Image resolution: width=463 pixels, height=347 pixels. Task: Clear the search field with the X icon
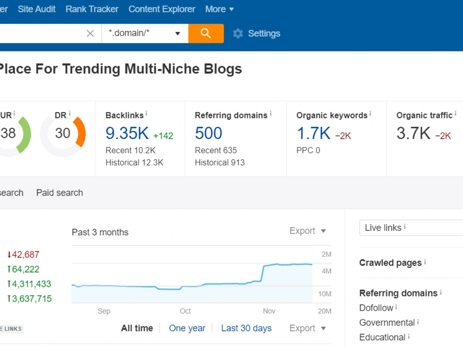coord(90,33)
